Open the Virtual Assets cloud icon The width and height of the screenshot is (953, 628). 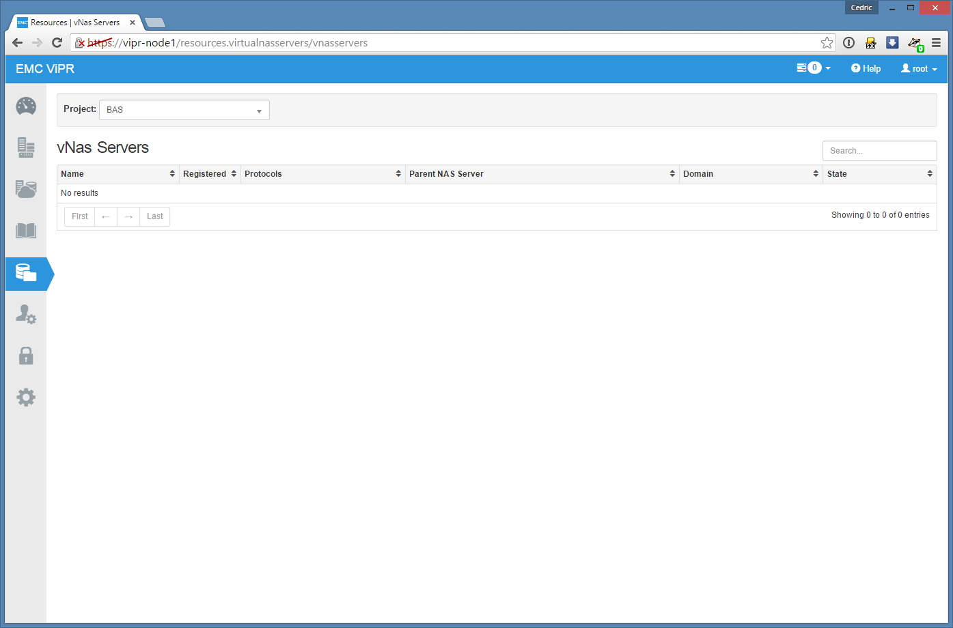coord(26,189)
